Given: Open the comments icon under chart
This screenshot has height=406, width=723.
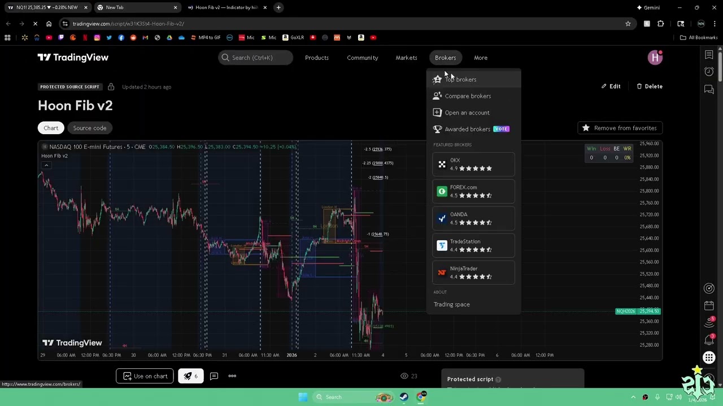Looking at the screenshot, I should click(214, 376).
